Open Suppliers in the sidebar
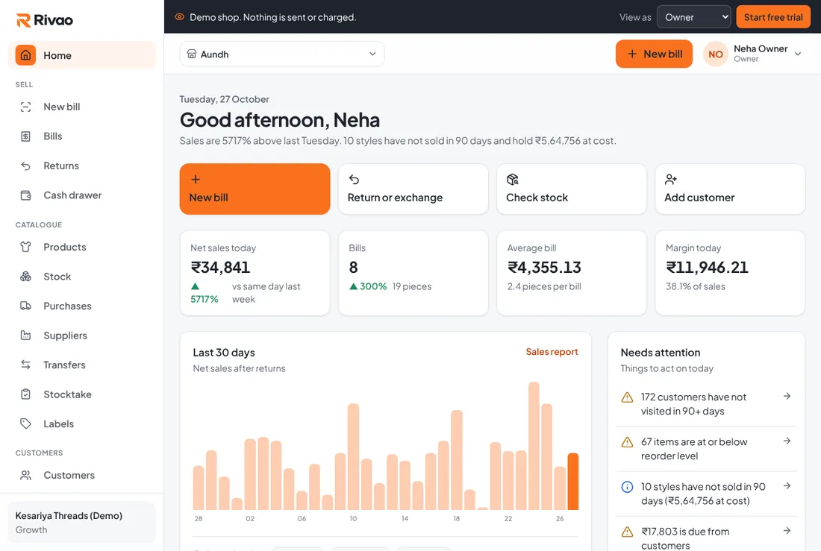This screenshot has width=821, height=551. pyautogui.click(x=81, y=336)
